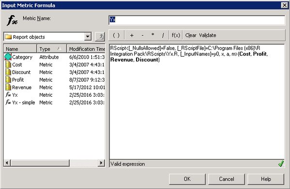Cancel the Input Metric Formula dialog
290x189 pixels.
pyautogui.click(x=227, y=179)
